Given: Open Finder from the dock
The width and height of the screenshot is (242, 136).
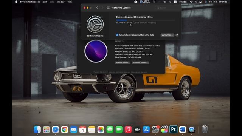Looking at the screenshot, I should [37, 129].
